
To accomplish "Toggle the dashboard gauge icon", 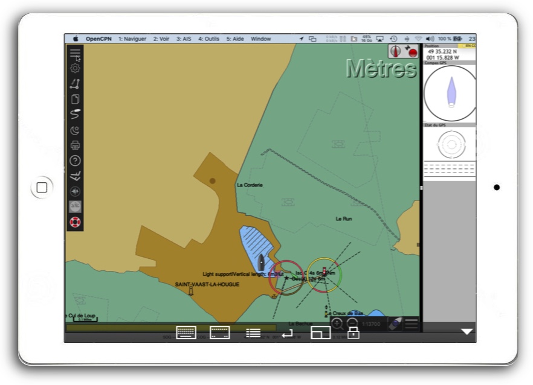I will (75, 206).
